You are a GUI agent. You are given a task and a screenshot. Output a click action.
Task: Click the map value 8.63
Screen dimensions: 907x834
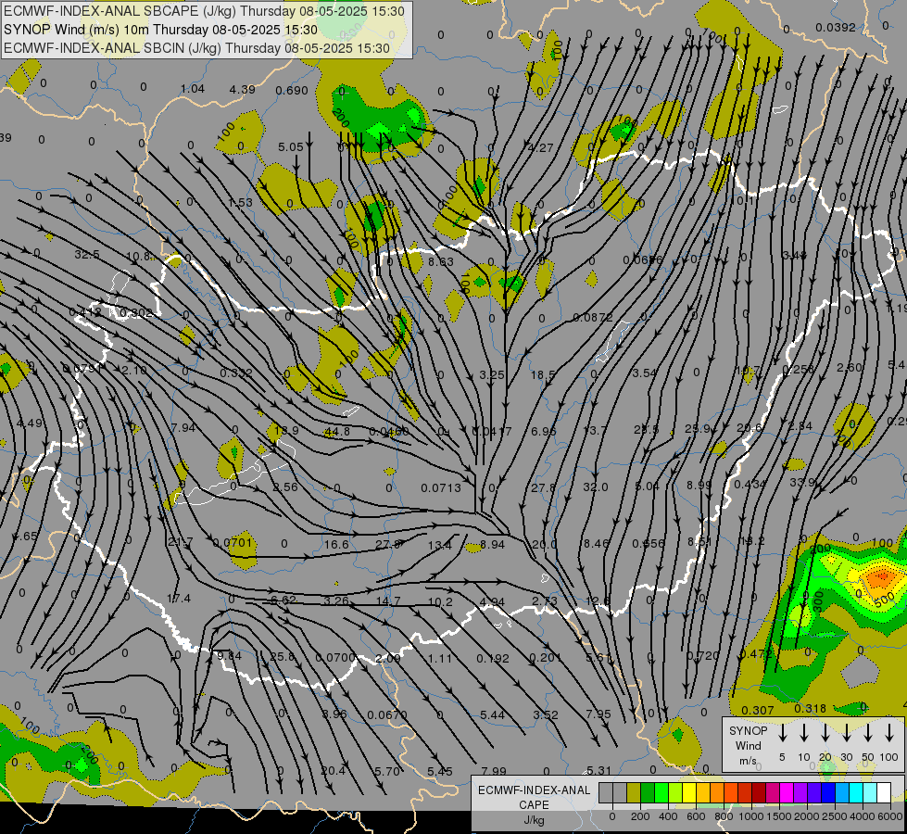click(x=441, y=261)
